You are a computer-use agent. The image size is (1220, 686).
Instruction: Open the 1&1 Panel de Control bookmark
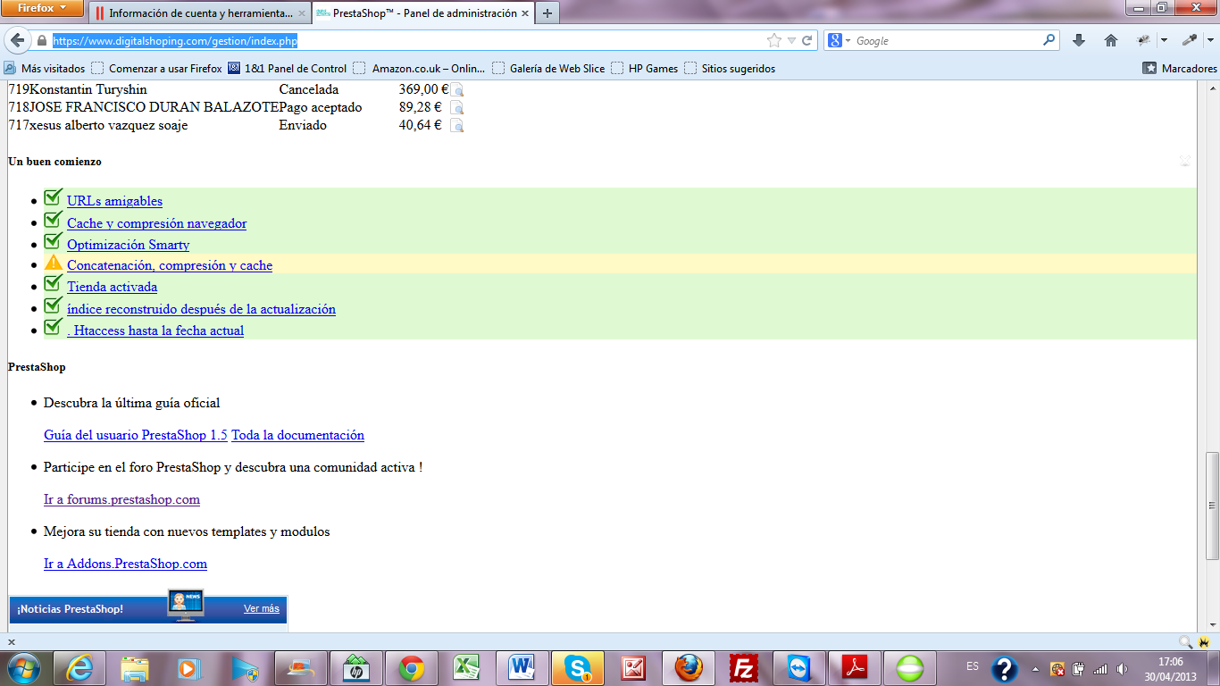coord(287,69)
